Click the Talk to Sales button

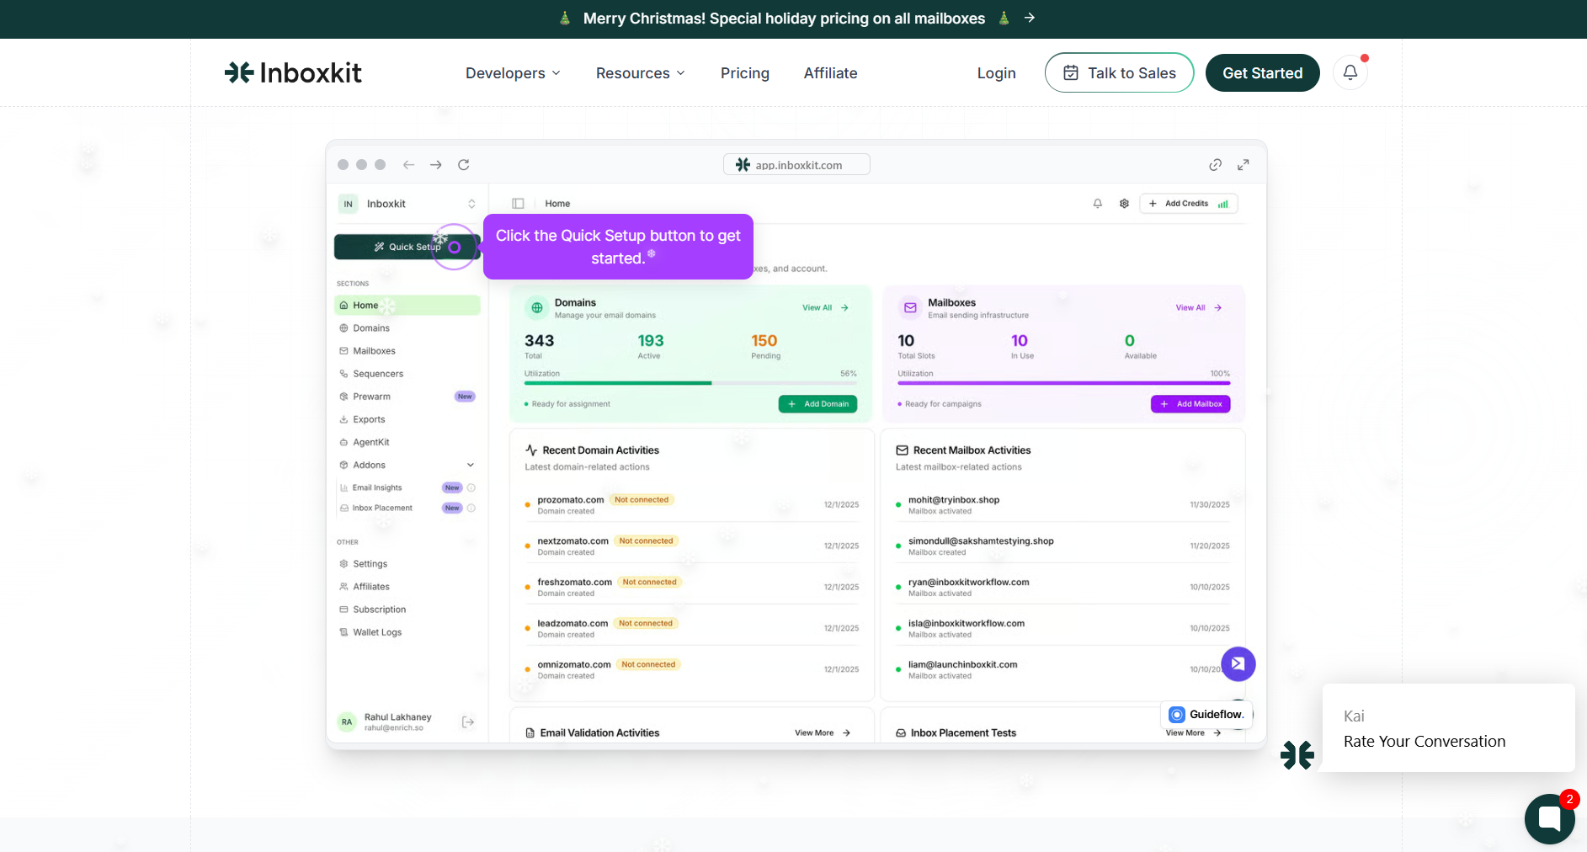1119,73
